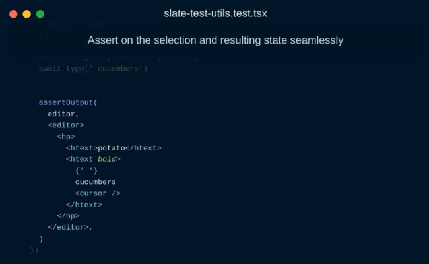This screenshot has height=264, width=429.
Task: Click the yellow minimize window button
Action: coord(26,13)
